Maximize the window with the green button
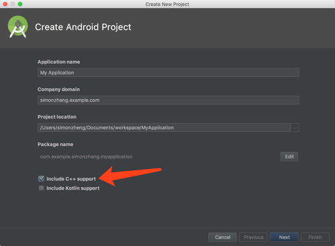 (x=20, y=4)
